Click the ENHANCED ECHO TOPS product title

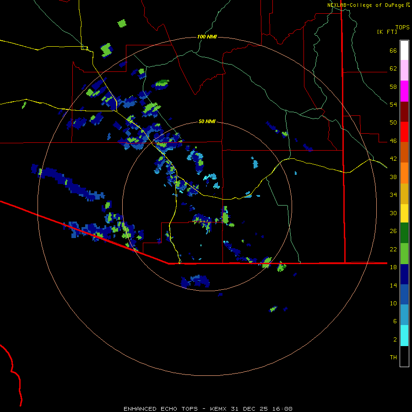(x=161, y=409)
